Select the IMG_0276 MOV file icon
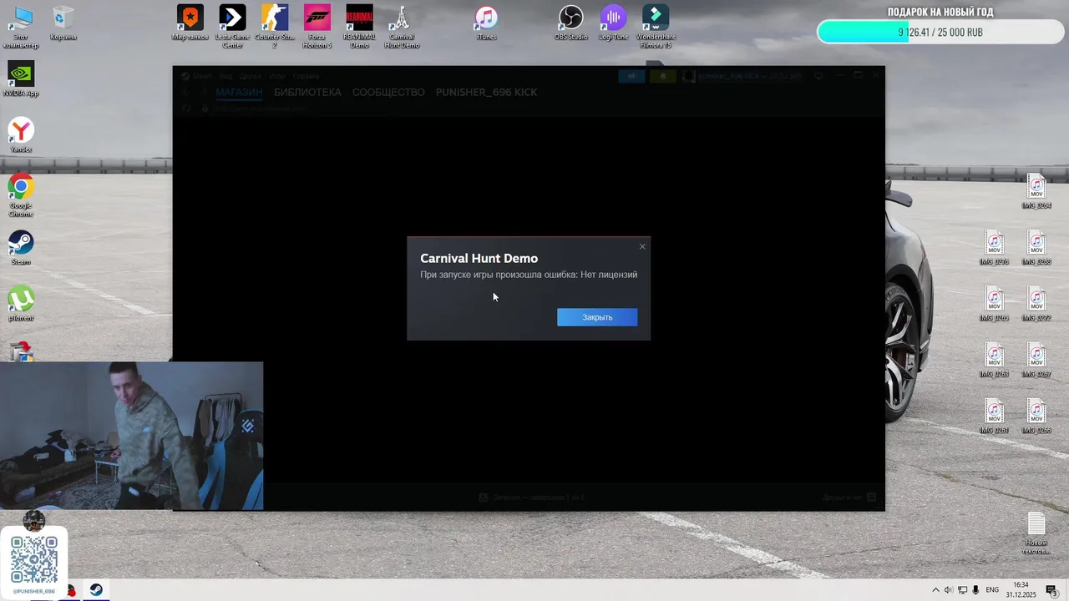Screen dimensions: 1069x601 (994, 248)
